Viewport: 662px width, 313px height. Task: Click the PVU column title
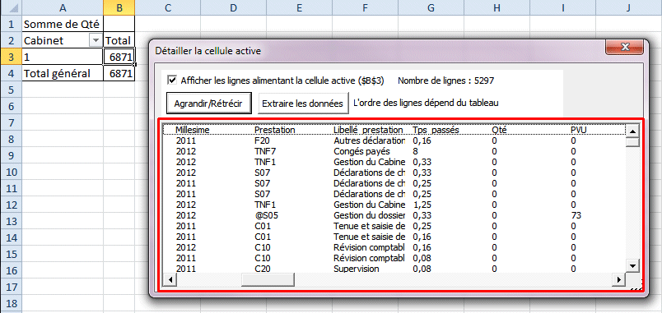click(578, 130)
